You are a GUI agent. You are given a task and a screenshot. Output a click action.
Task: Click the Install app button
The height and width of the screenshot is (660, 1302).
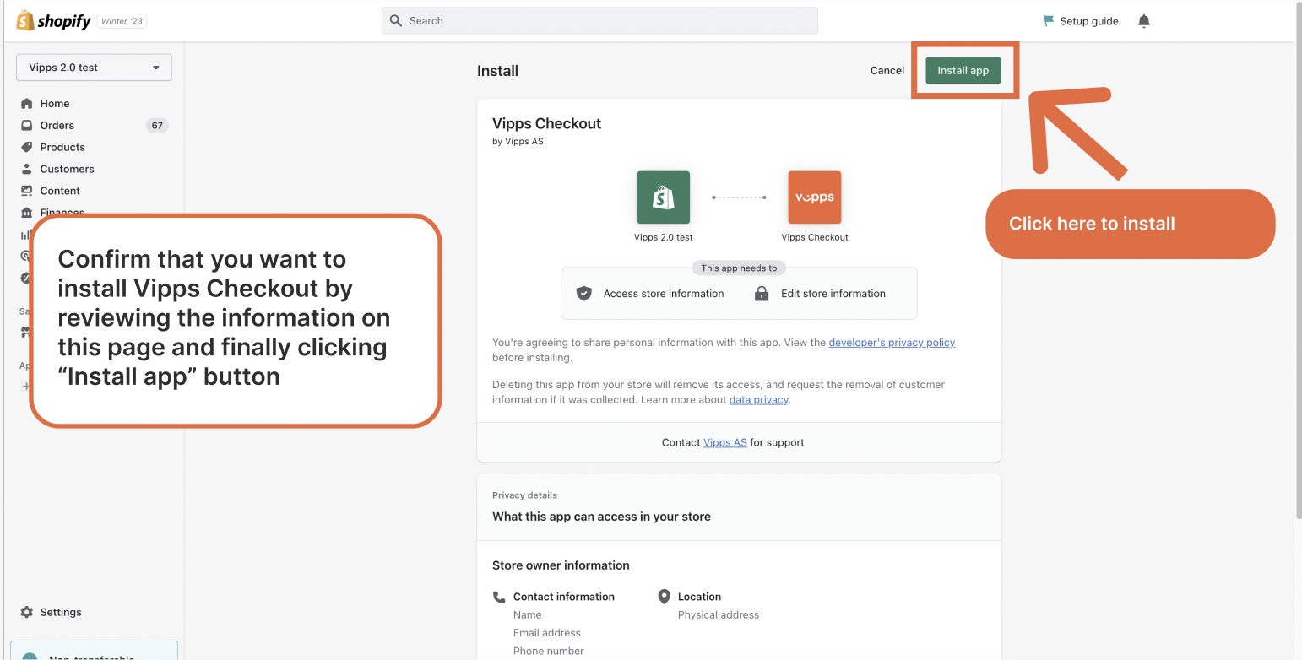[963, 71]
